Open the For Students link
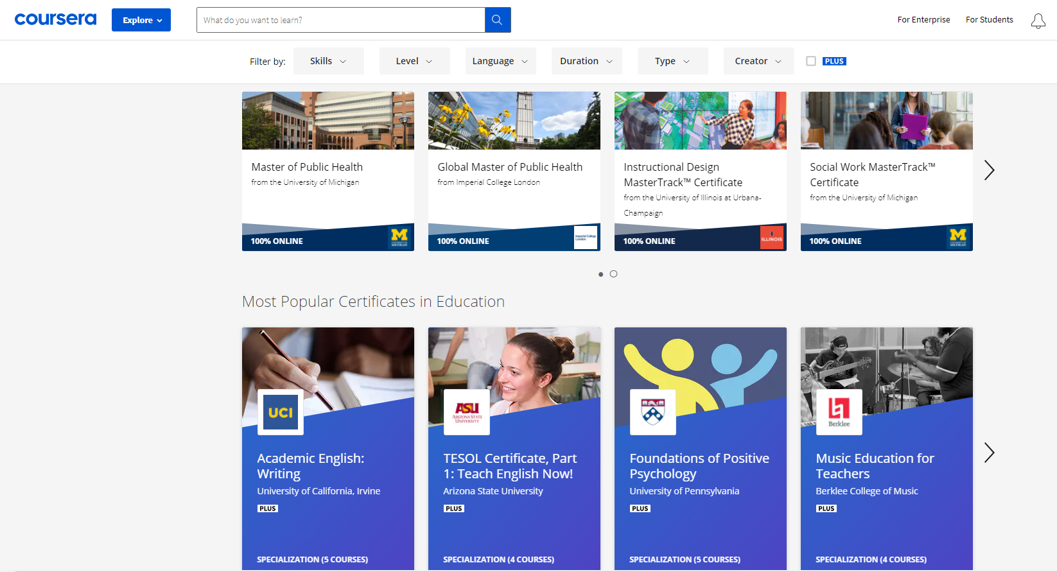The height and width of the screenshot is (572, 1057). point(989,20)
